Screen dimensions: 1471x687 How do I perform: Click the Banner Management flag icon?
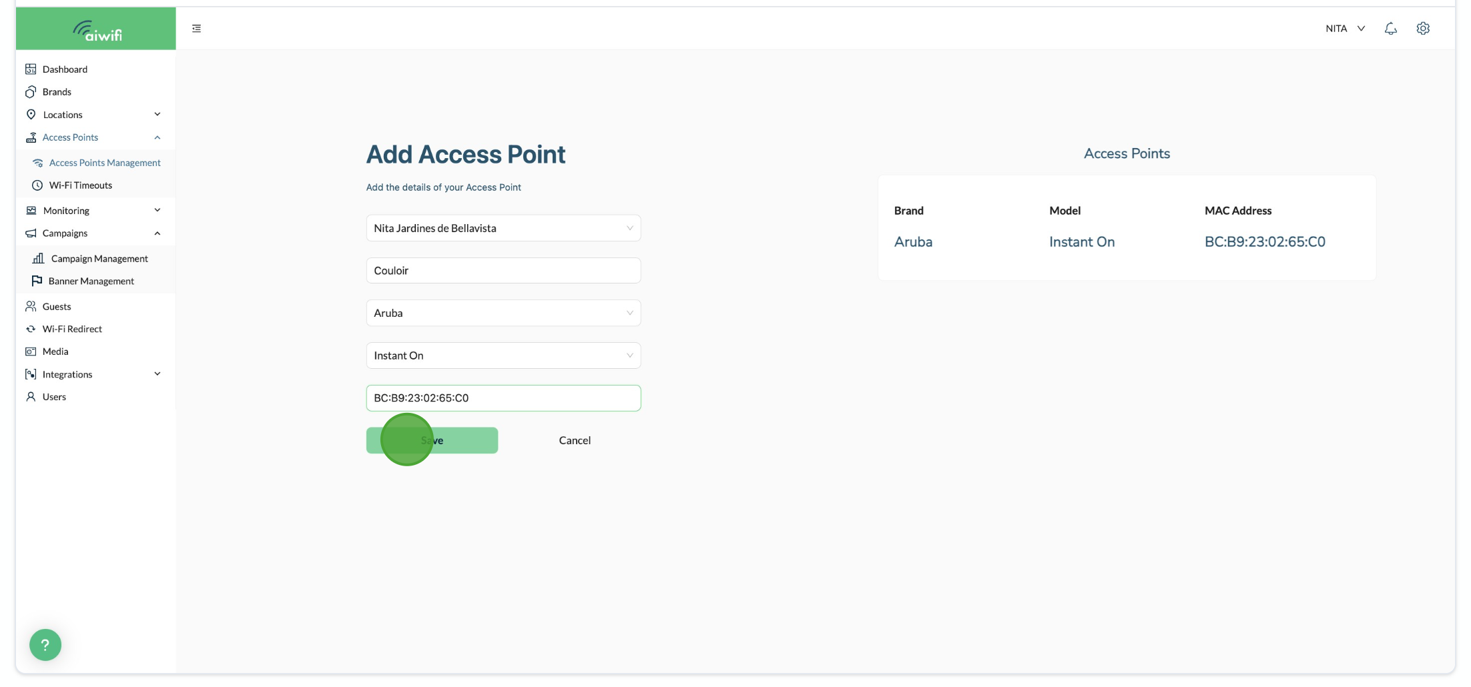coord(37,281)
